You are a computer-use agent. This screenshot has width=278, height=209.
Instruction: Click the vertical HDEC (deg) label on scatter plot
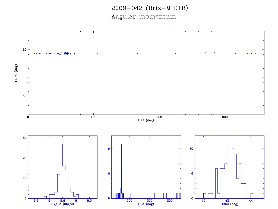click(16, 73)
